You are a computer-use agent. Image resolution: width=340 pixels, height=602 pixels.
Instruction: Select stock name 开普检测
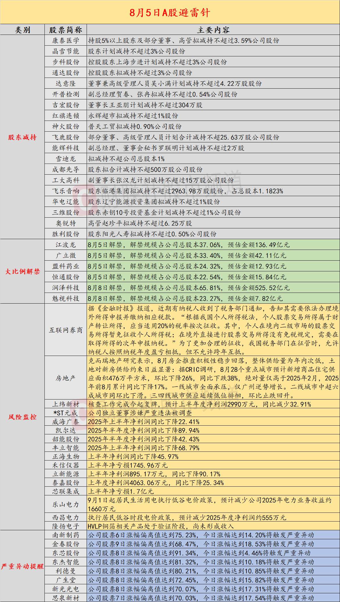[66, 94]
